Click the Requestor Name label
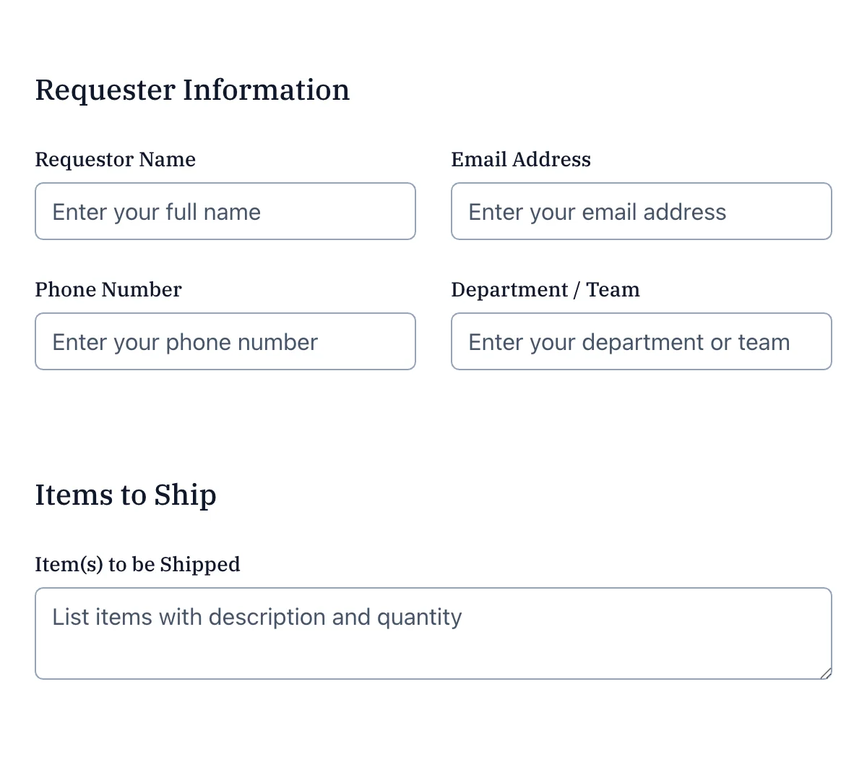The height and width of the screenshot is (781, 867). [115, 159]
